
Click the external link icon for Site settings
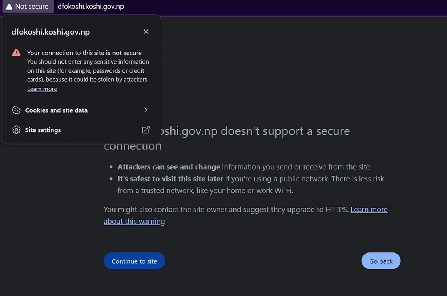146,130
